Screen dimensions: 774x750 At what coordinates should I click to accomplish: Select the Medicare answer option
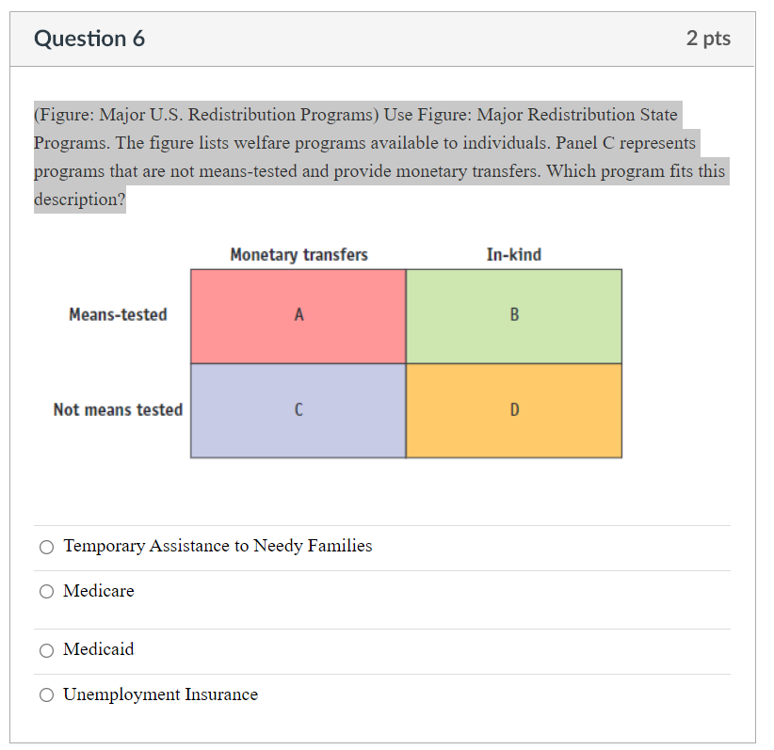(45, 591)
